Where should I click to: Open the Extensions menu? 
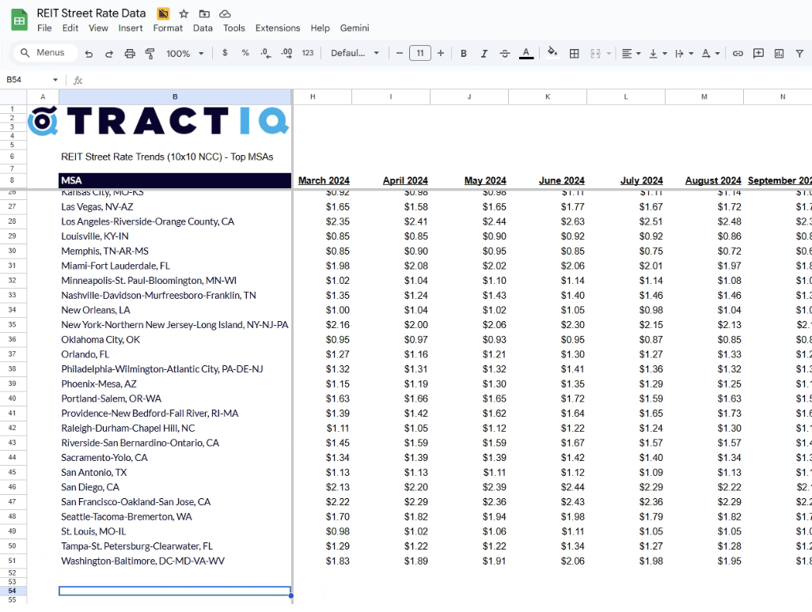pos(278,28)
